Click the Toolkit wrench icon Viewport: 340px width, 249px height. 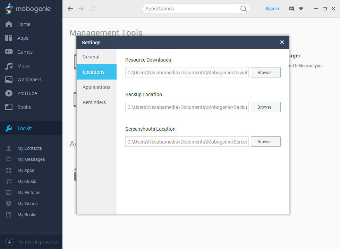pyautogui.click(x=9, y=128)
